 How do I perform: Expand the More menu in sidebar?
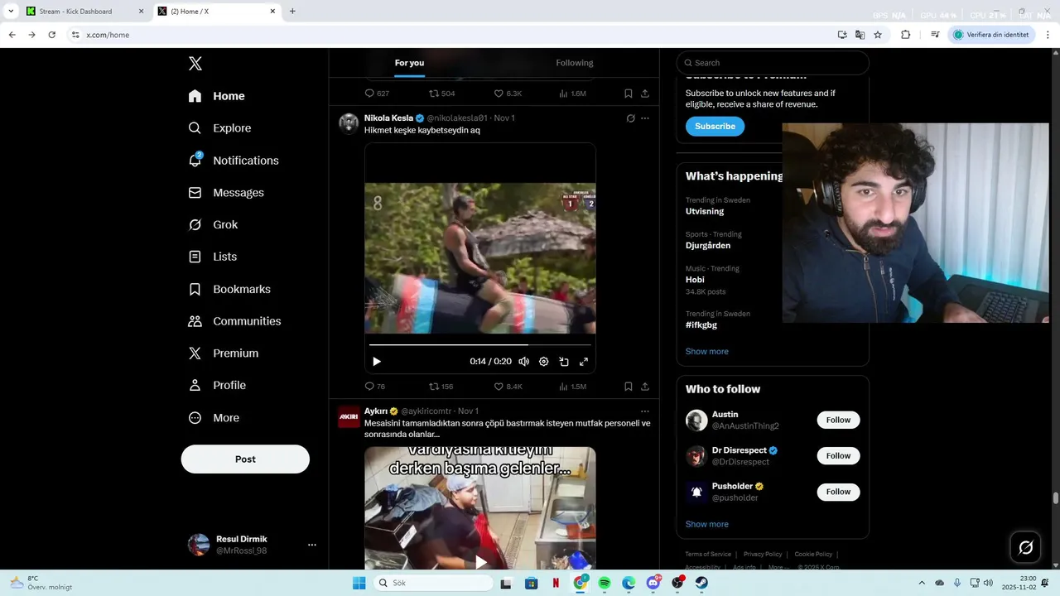pyautogui.click(x=214, y=418)
